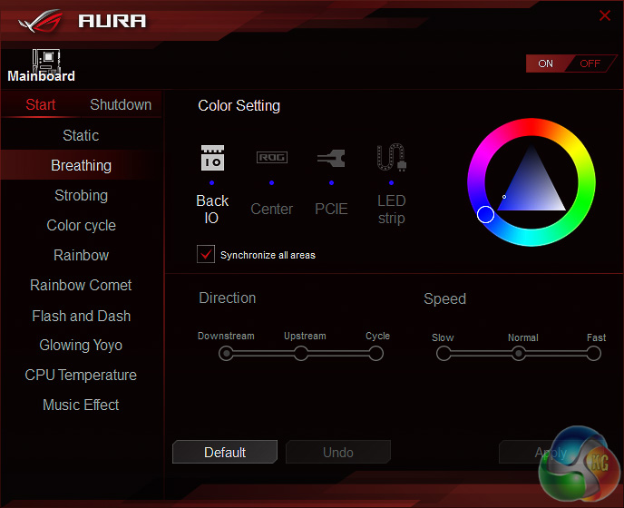624x508 pixels.
Task: Close the AURA window
Action: pyautogui.click(x=604, y=15)
